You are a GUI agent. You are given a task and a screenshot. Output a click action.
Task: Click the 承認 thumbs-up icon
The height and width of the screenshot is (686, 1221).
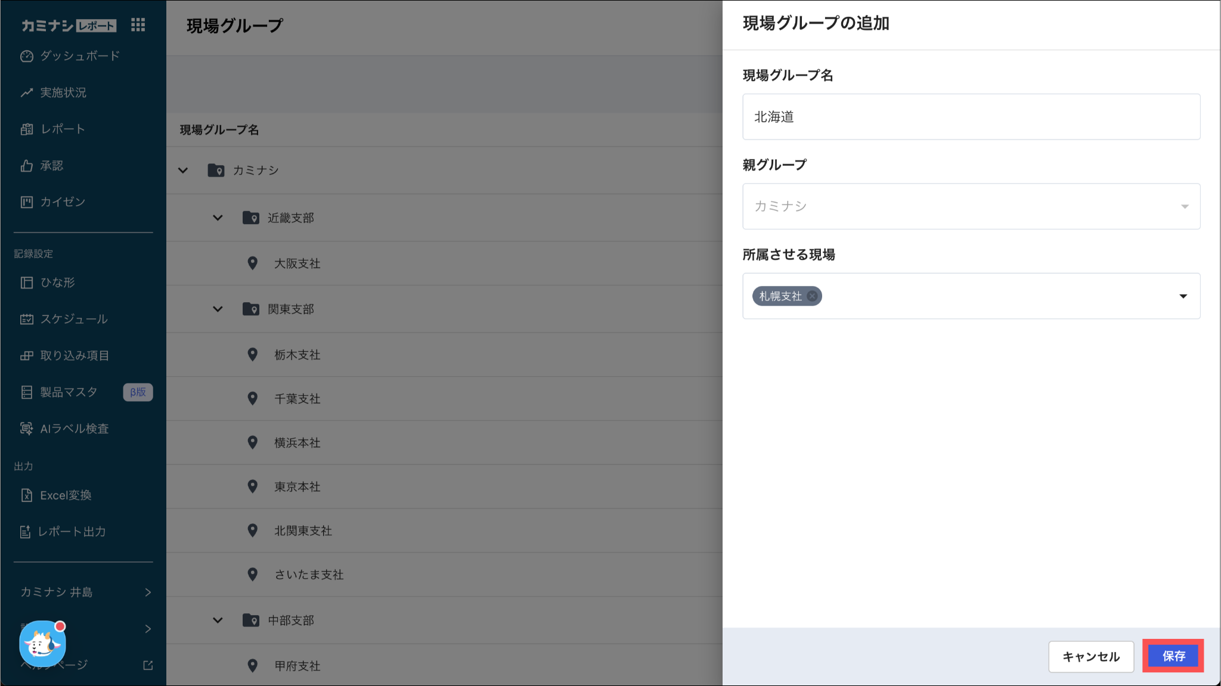pos(26,166)
